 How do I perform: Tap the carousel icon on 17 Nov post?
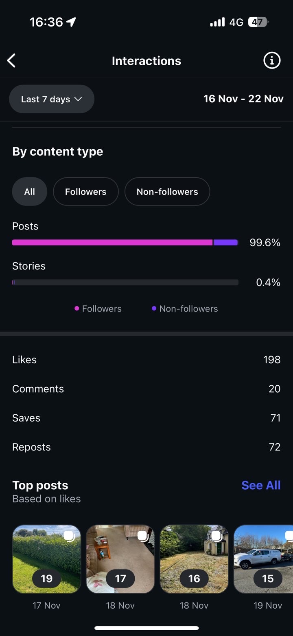pyautogui.click(x=69, y=535)
